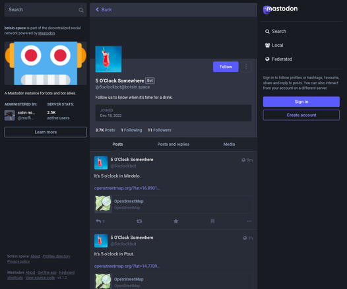Click the Bot badge next to the profile name

tap(150, 80)
